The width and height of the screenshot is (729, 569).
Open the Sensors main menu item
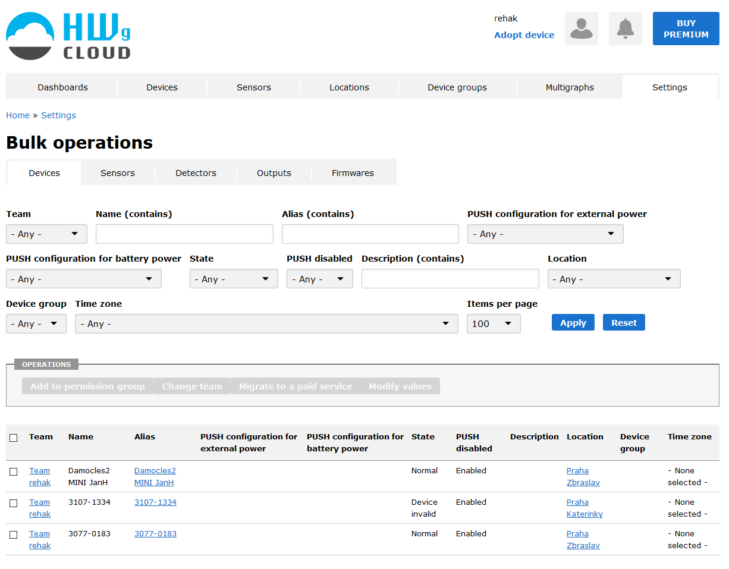click(254, 87)
